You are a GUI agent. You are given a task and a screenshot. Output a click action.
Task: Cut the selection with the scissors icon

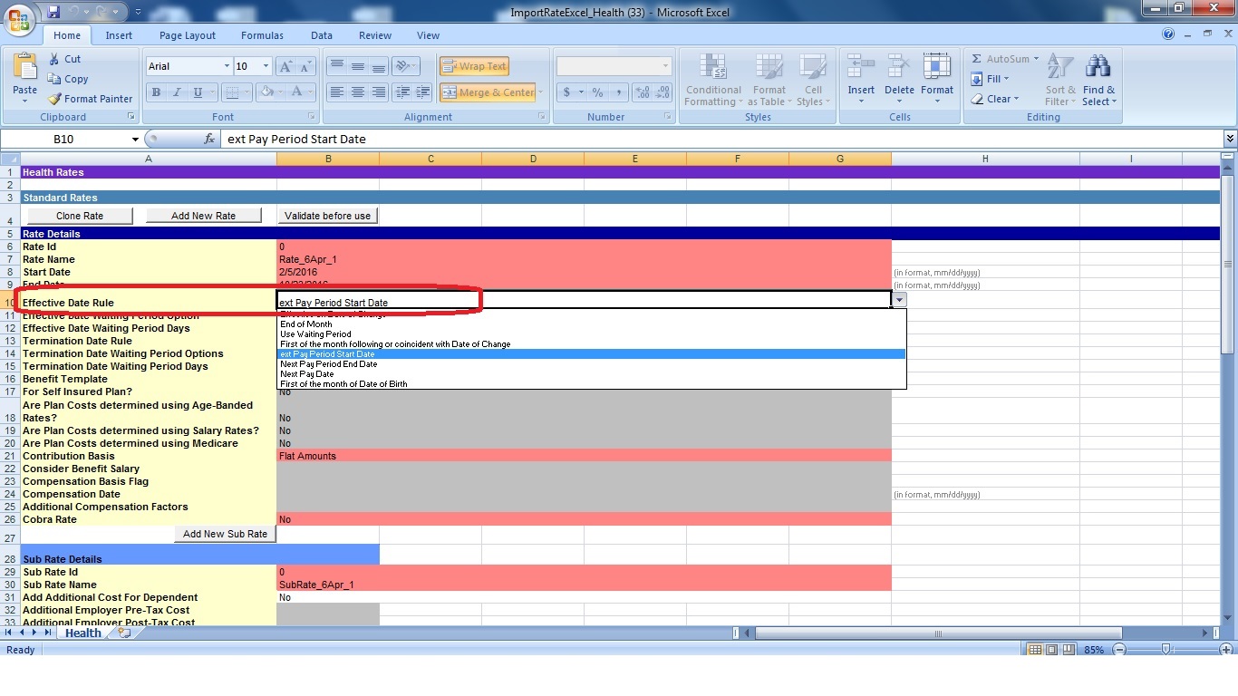click(x=63, y=59)
